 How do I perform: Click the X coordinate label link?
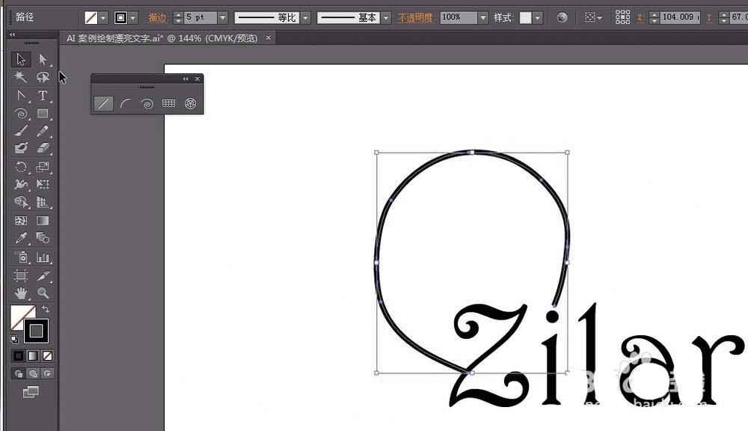point(640,18)
